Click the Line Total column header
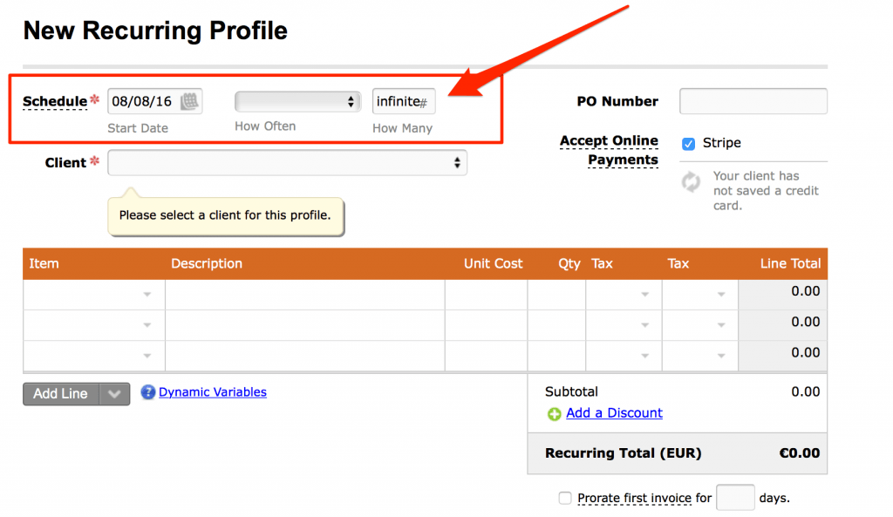Image resolution: width=893 pixels, height=517 pixels. click(790, 263)
